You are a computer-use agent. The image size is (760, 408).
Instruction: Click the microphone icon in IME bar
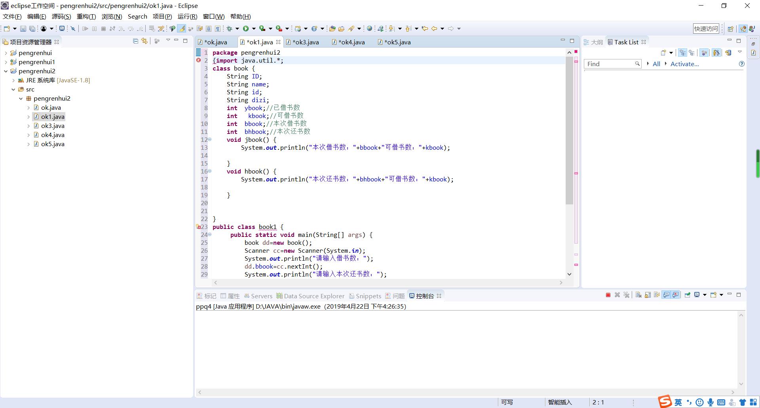(x=711, y=402)
